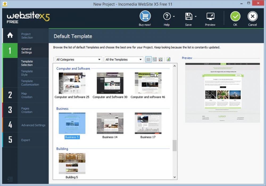Image resolution: width=266 pixels, height=186 pixels.
Task: Open Advanced Settings in the sidebar
Action: tap(33, 125)
